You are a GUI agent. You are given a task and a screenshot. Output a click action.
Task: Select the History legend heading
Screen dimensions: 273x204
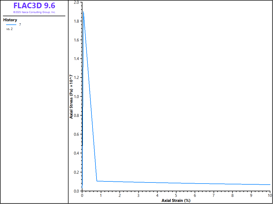(x=10, y=20)
